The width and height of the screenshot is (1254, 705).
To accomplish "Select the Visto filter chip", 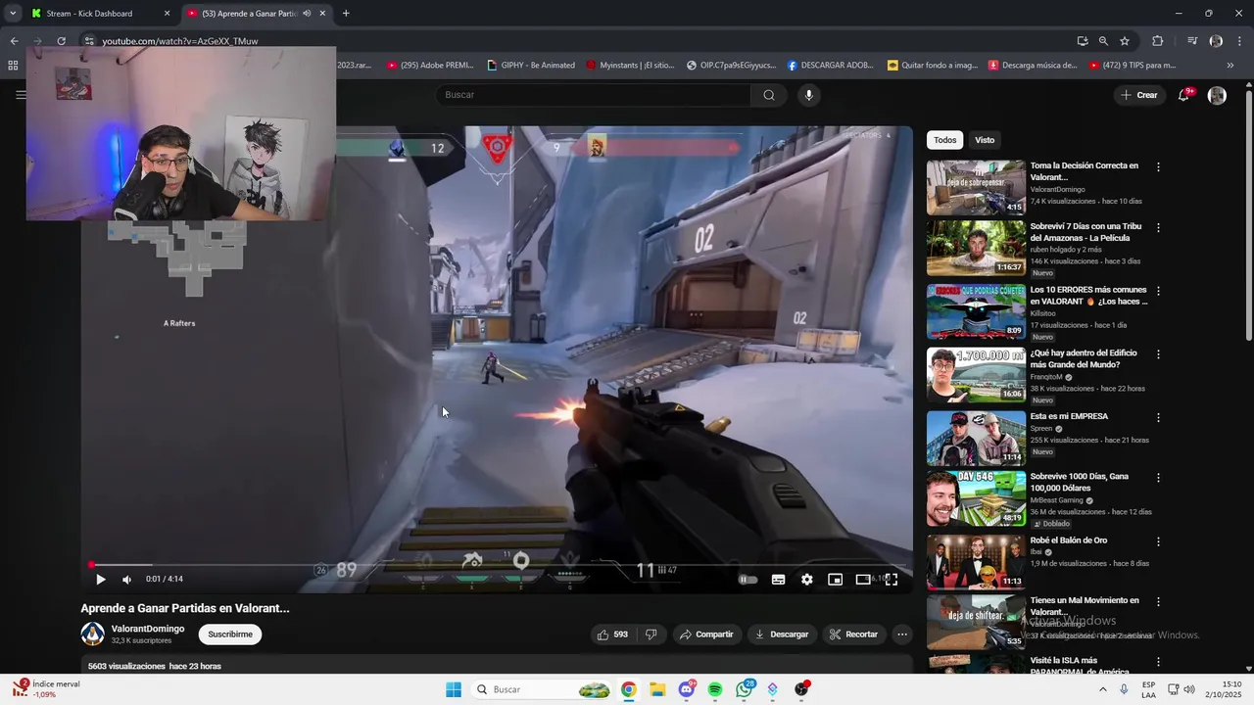I will coord(985,140).
